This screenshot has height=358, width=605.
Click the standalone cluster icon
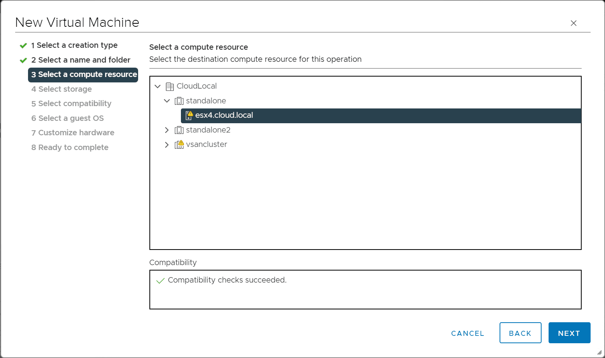[179, 101]
